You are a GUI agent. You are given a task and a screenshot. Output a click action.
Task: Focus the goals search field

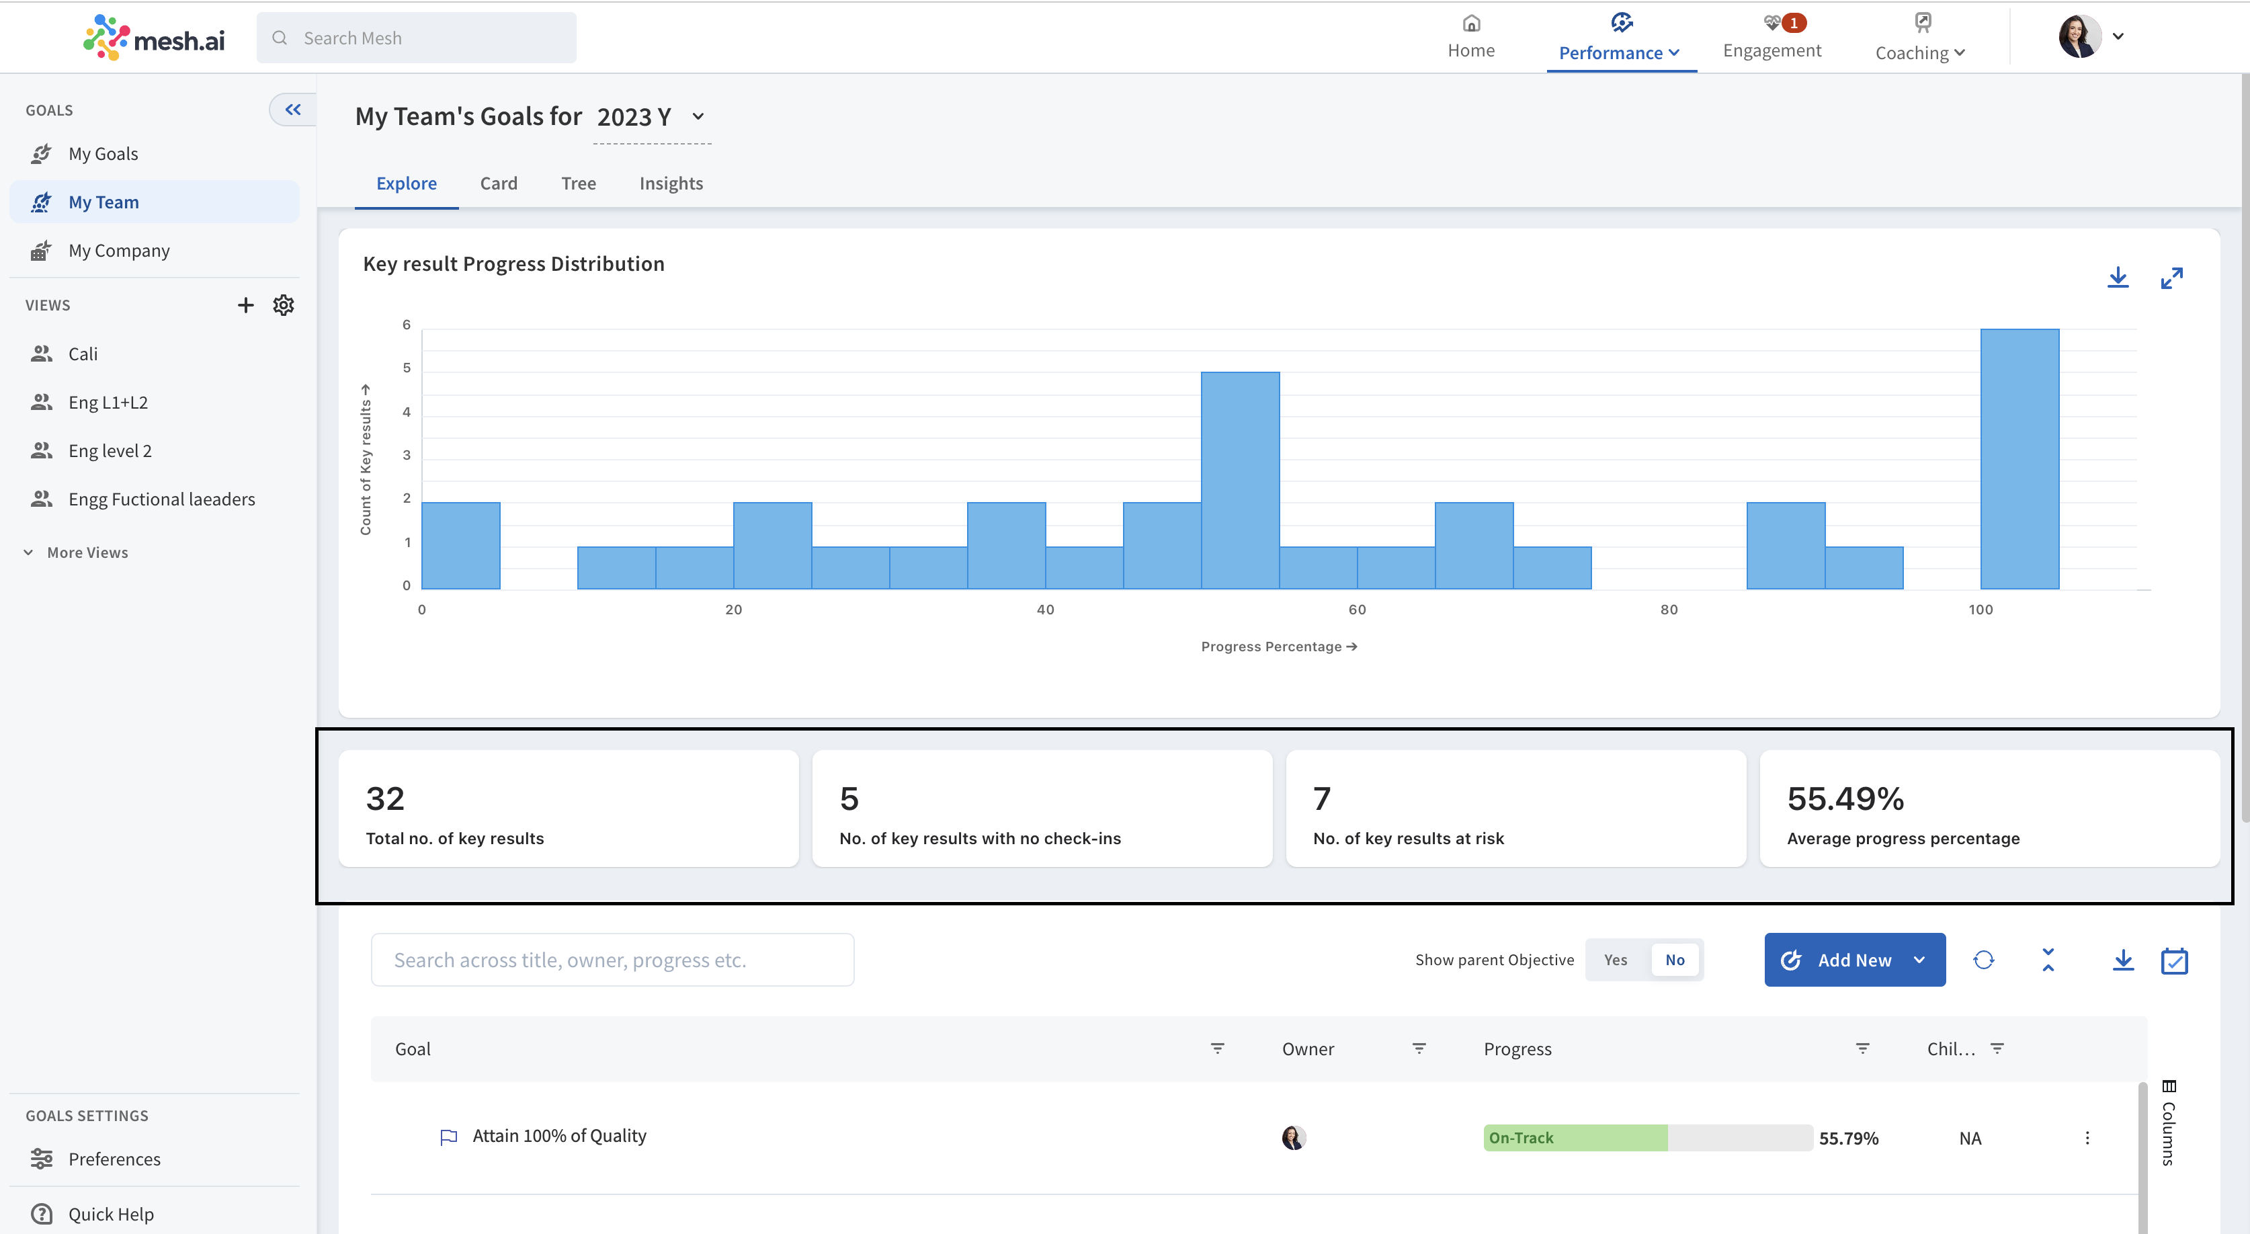tap(612, 960)
